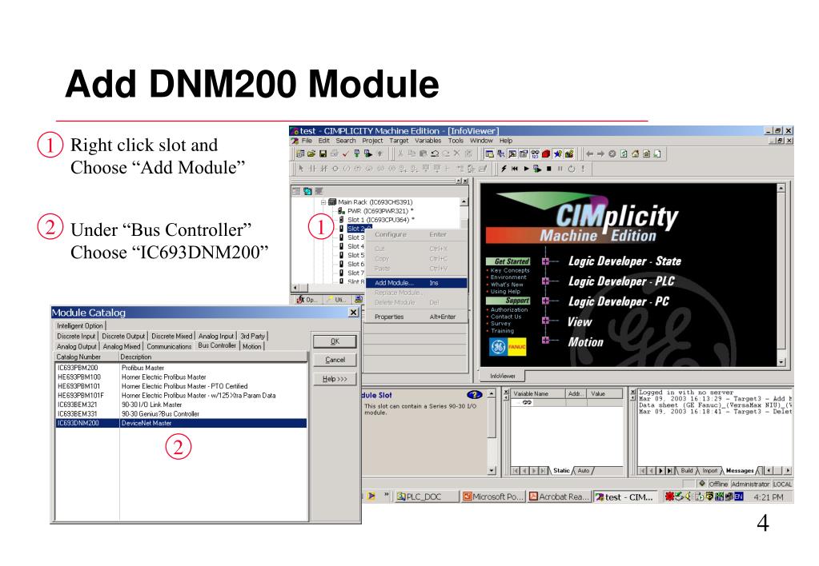Open PLC_DOC taskbar button
819x566 pixels.
point(426,496)
